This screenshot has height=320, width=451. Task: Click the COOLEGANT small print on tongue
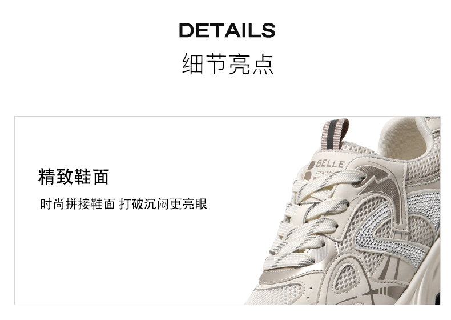point(325,173)
